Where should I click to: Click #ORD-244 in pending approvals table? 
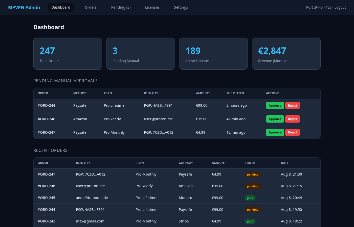[x=47, y=105]
